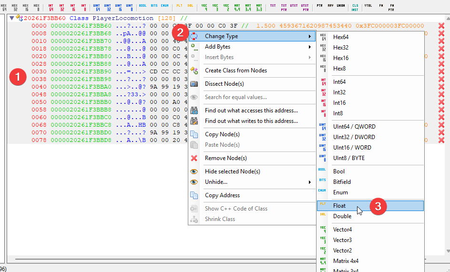Click the PTR pointer toolbar icon
The image size is (450, 272).
[319, 6]
